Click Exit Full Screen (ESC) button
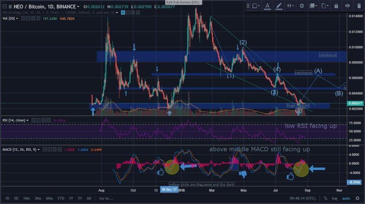This screenshot has width=365, height=204. click(x=183, y=2)
